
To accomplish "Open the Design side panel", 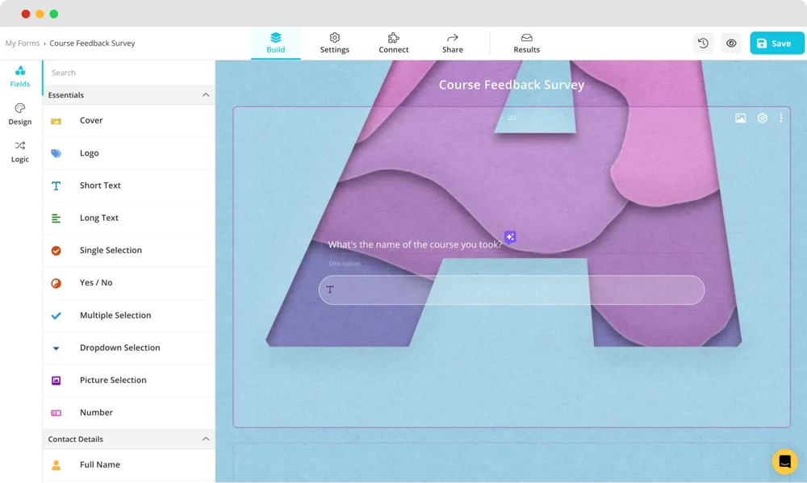I will click(x=20, y=114).
